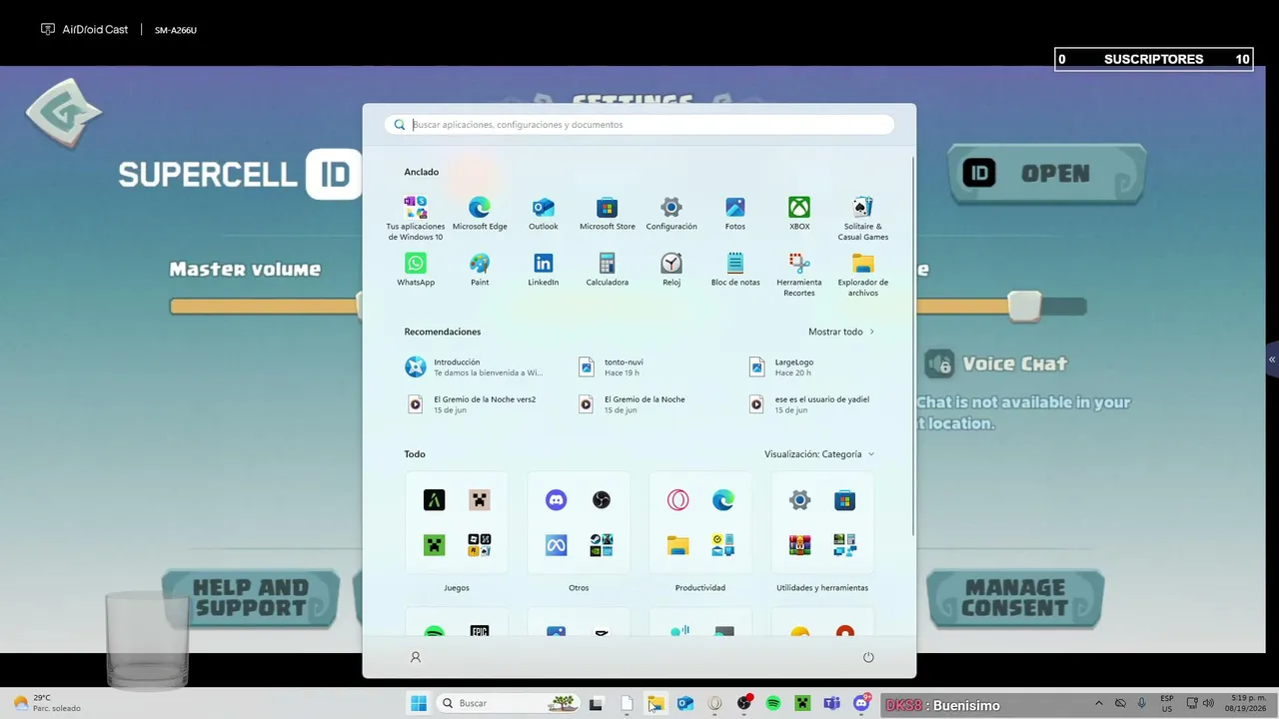
Task: Open OBS Studio in Otros category
Action: [x=602, y=500]
